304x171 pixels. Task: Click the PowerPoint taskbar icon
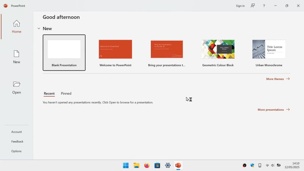click(178, 165)
